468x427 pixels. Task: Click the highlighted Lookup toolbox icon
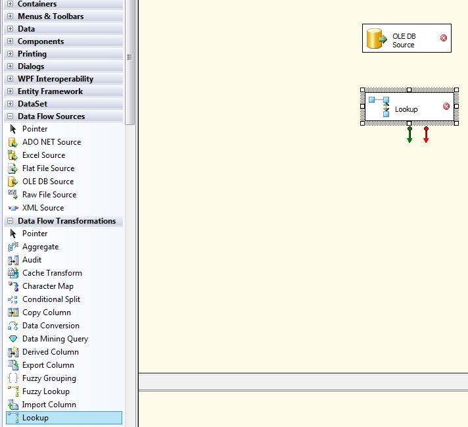13,418
